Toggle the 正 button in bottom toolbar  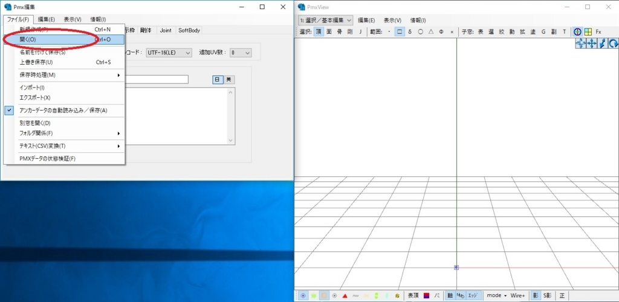(562, 295)
